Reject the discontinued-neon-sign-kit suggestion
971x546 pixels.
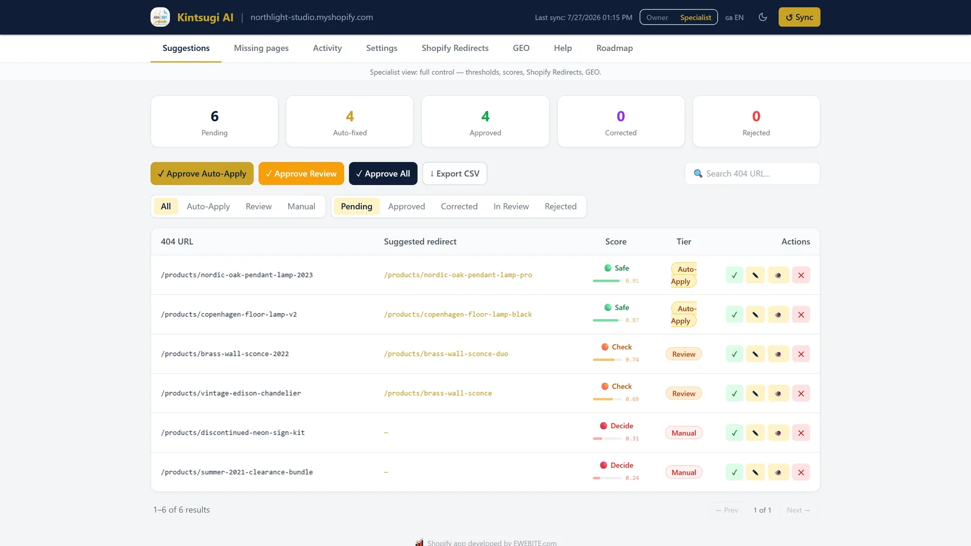coord(801,433)
